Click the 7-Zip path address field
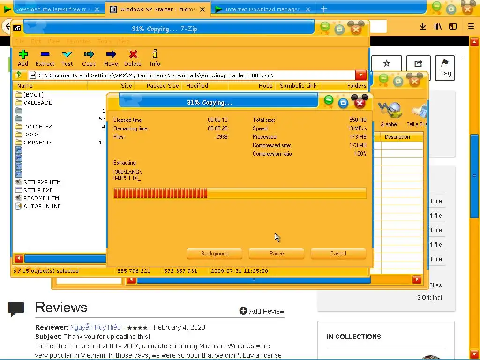Image resolution: width=480 pixels, height=360 pixels. pos(192,75)
